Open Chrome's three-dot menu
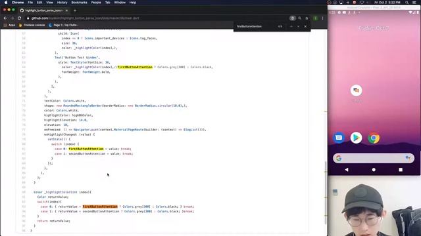 coord(322,18)
